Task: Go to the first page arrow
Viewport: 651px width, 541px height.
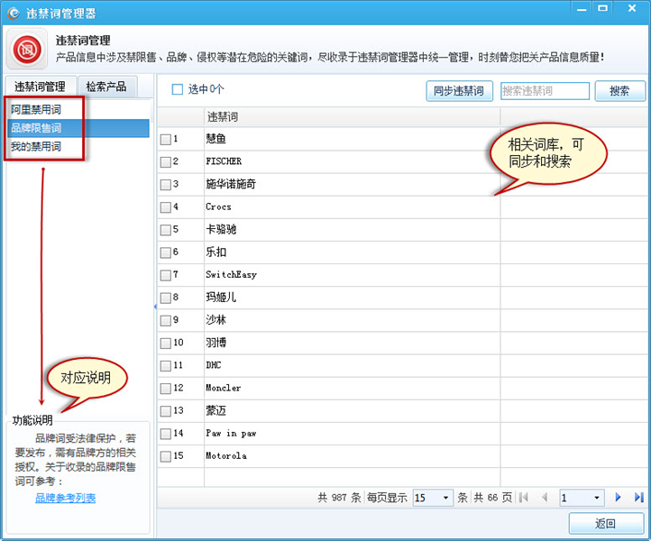Action: [x=524, y=497]
